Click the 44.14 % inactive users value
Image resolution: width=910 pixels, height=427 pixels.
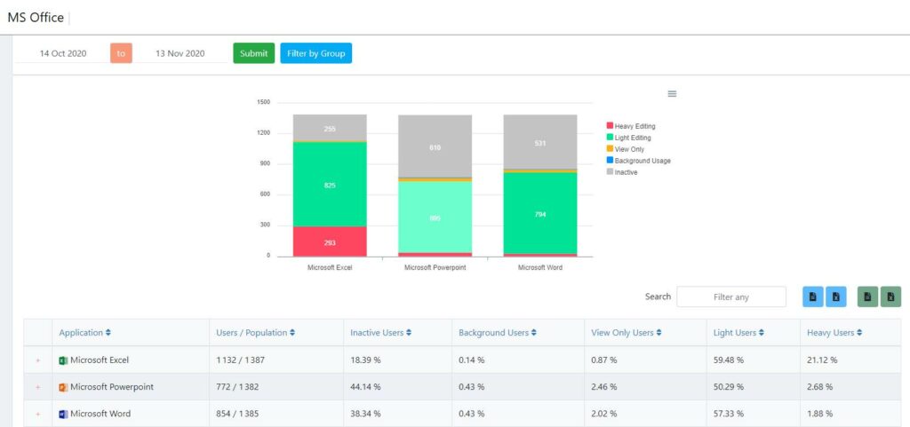(x=365, y=387)
